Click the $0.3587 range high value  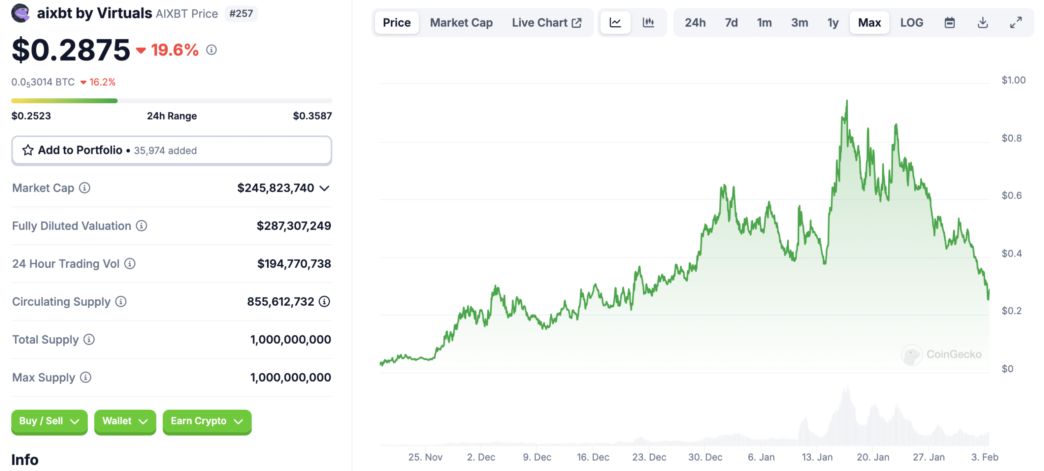click(312, 116)
